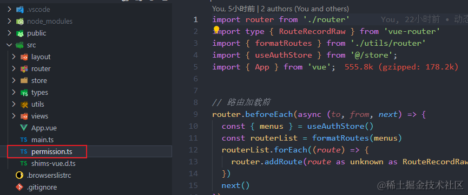Click 'App' import name on line 5

(262, 67)
